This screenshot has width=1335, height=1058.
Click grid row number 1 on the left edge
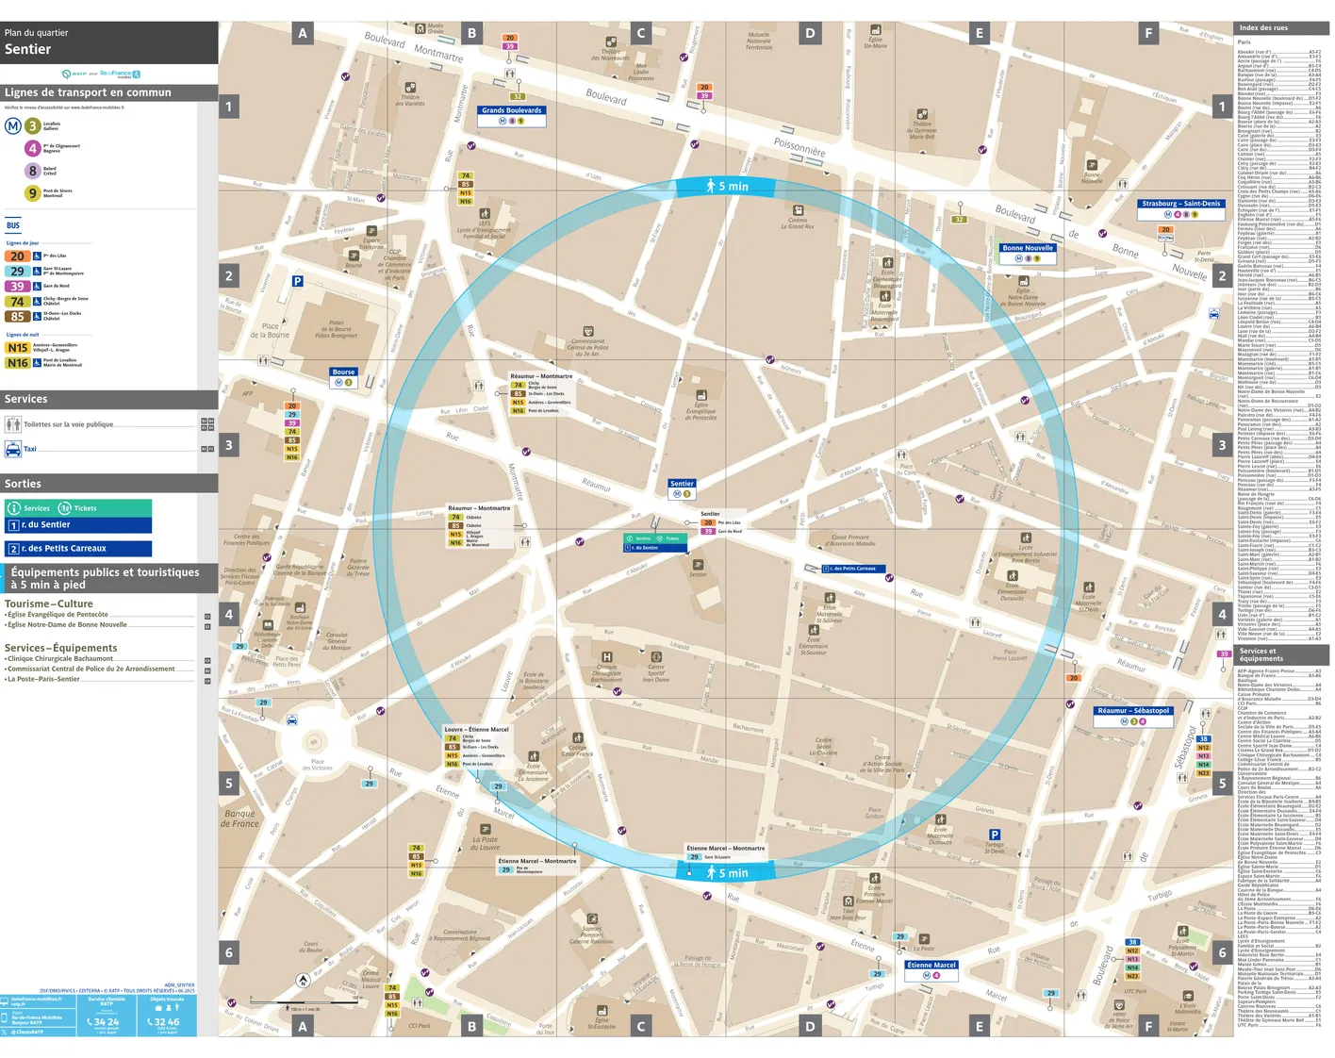tap(228, 107)
